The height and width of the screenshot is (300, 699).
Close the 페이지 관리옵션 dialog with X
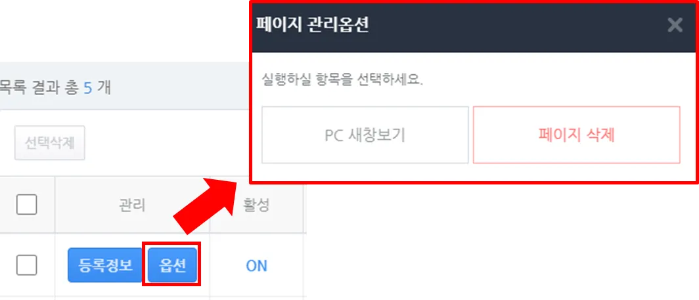[x=675, y=26]
